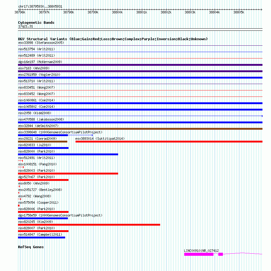
Task: Click esv29221 (Conrad2009) label
Action: click(x=37, y=139)
